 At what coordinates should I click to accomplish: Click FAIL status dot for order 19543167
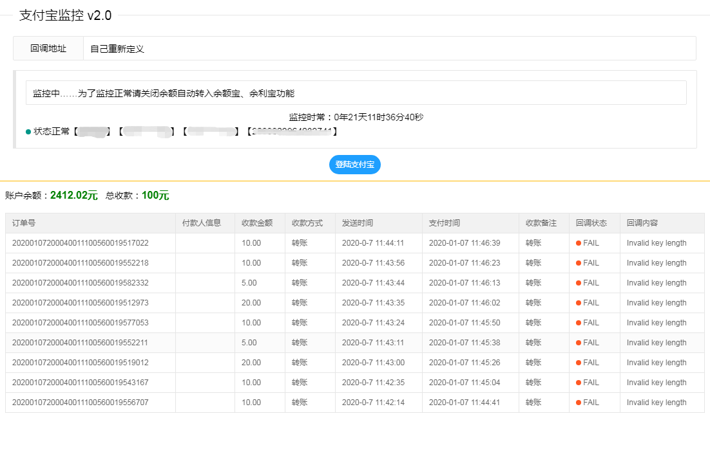tap(578, 383)
